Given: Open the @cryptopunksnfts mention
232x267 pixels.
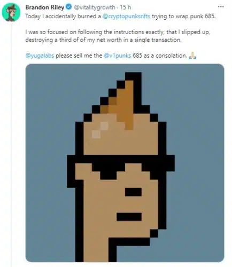Looking at the screenshot, I should tap(127, 17).
